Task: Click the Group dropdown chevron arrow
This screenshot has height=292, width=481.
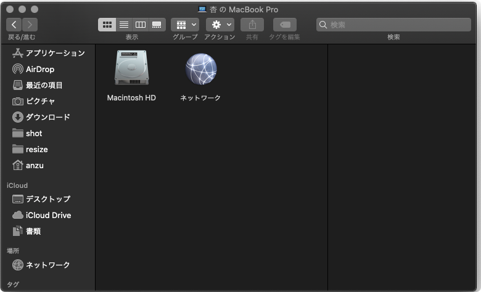Action: [x=194, y=25]
